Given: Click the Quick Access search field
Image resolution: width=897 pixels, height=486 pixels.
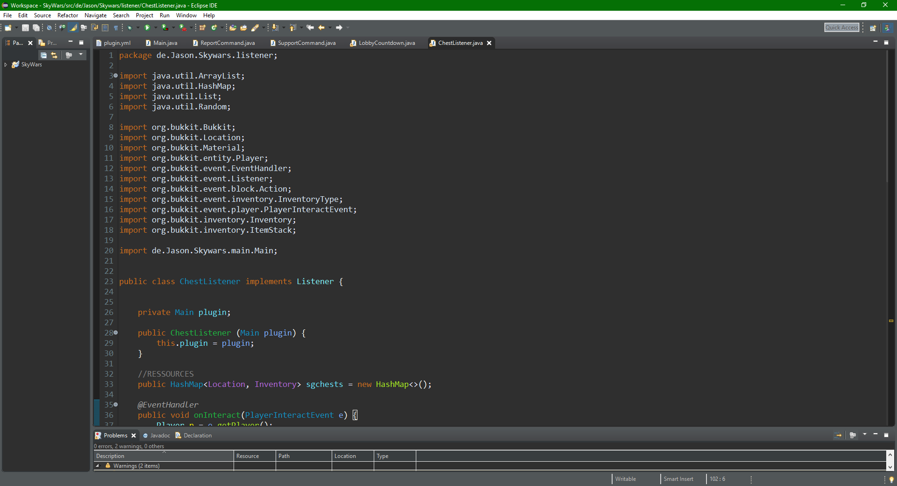Looking at the screenshot, I should pyautogui.click(x=842, y=28).
